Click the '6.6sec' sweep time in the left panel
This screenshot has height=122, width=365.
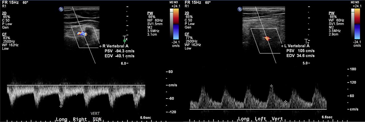[145, 117]
